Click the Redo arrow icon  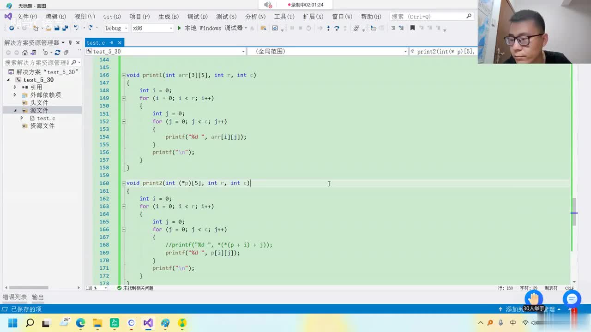tap(90, 28)
